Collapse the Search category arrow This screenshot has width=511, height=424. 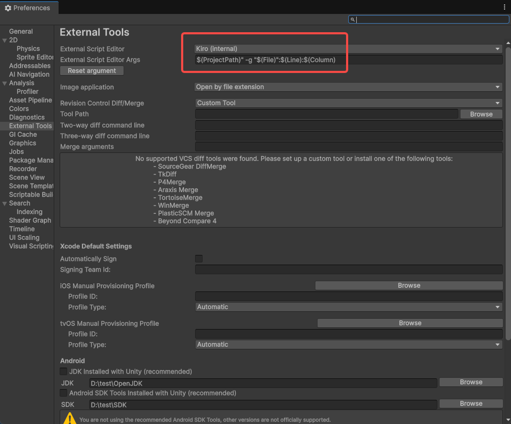coord(4,203)
